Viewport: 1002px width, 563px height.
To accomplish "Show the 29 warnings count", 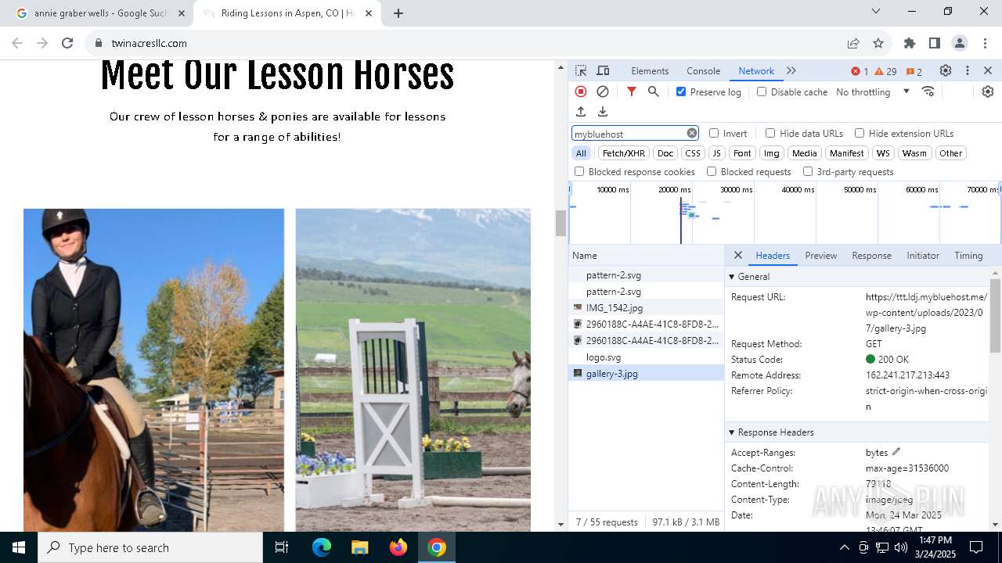I will tap(885, 71).
